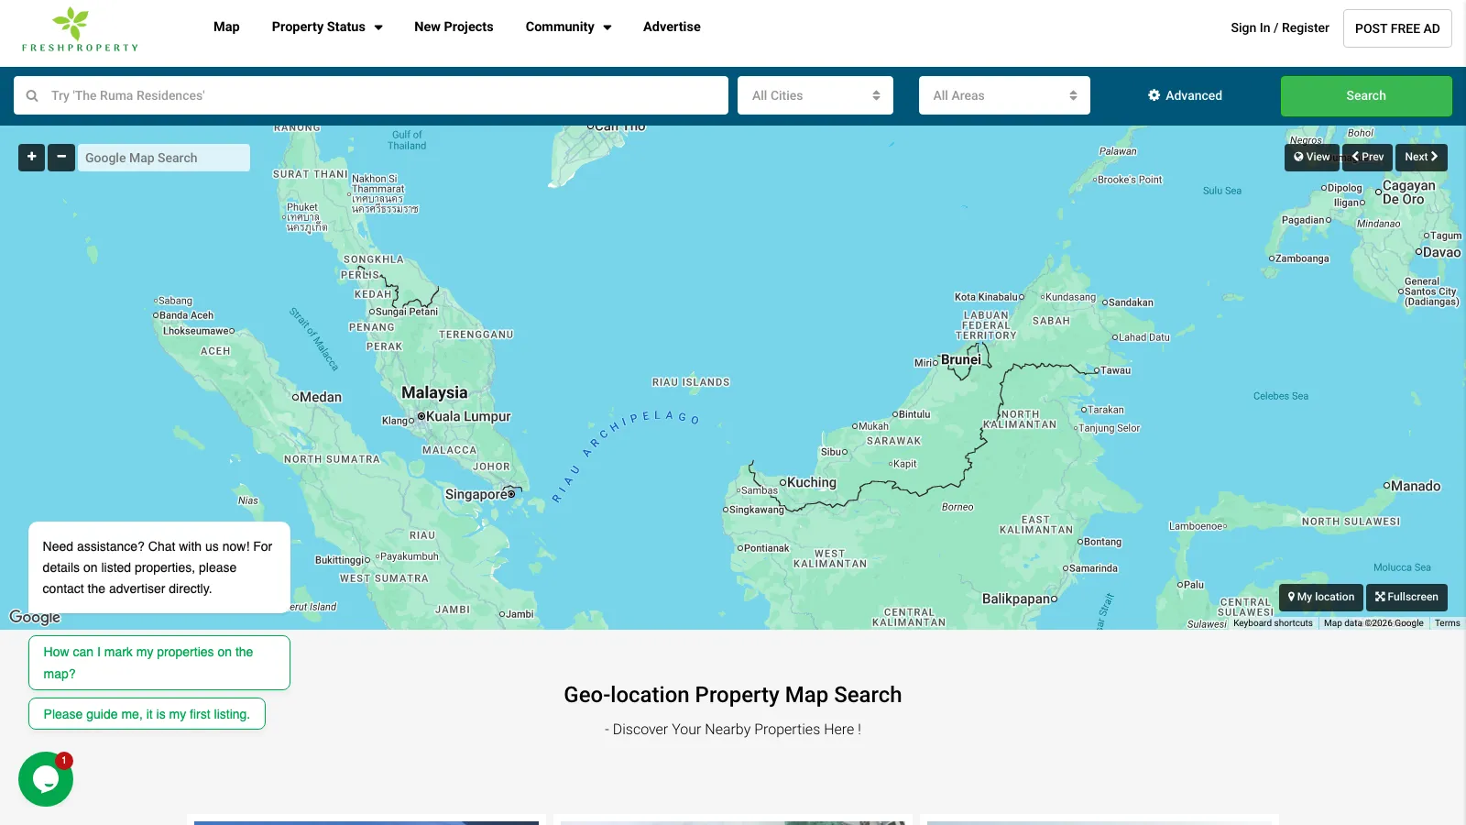1466x825 pixels.
Task: Click the Pontianak label on the map
Action: 766,548
